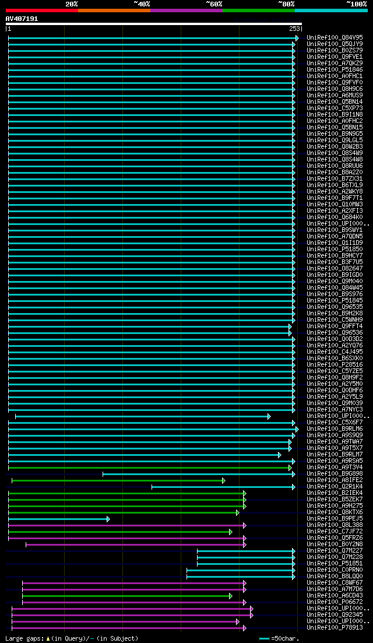This screenshot has width=373, height=643.
Task: Click the purple ~60% identity legend segment
Action: 186,10
